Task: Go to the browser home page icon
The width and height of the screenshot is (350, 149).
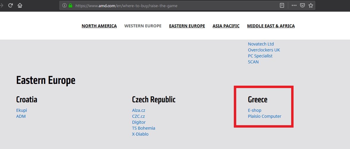Action: coord(20,5)
